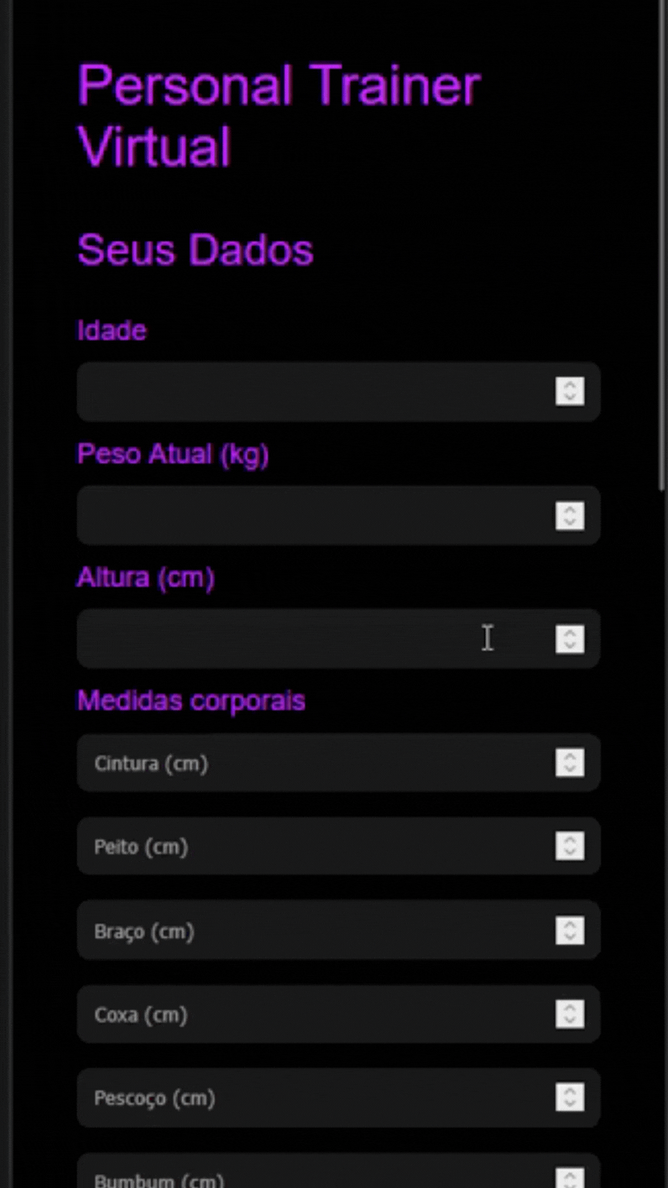668x1188 pixels.
Task: Focus the Idade input field
Action: 338,392
